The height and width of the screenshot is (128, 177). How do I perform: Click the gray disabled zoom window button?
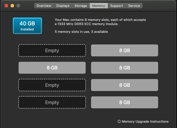18,6
